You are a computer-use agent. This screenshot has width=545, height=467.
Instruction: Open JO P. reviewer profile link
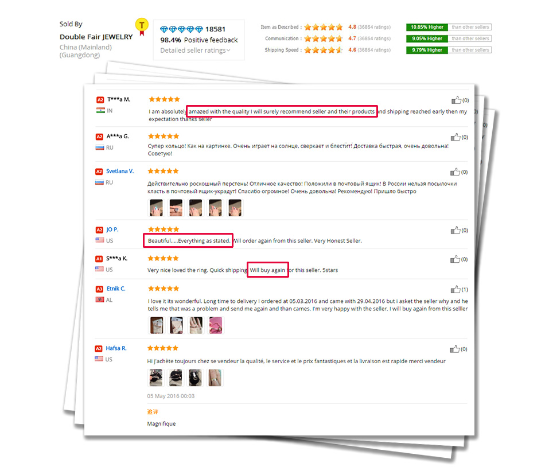point(112,229)
